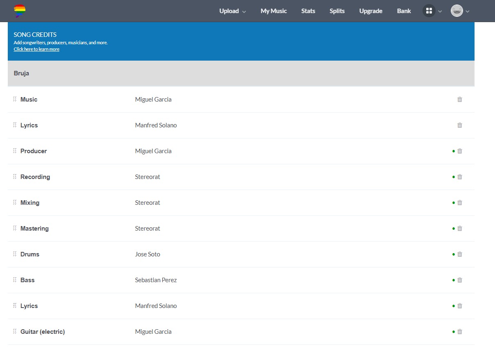This screenshot has height=351, width=495.
Task: Select the Manfred Solano name in first Lyrics row
Action: [x=156, y=125]
